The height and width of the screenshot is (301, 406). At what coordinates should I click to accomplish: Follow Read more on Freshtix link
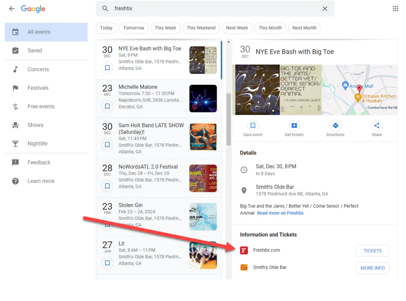(x=280, y=213)
